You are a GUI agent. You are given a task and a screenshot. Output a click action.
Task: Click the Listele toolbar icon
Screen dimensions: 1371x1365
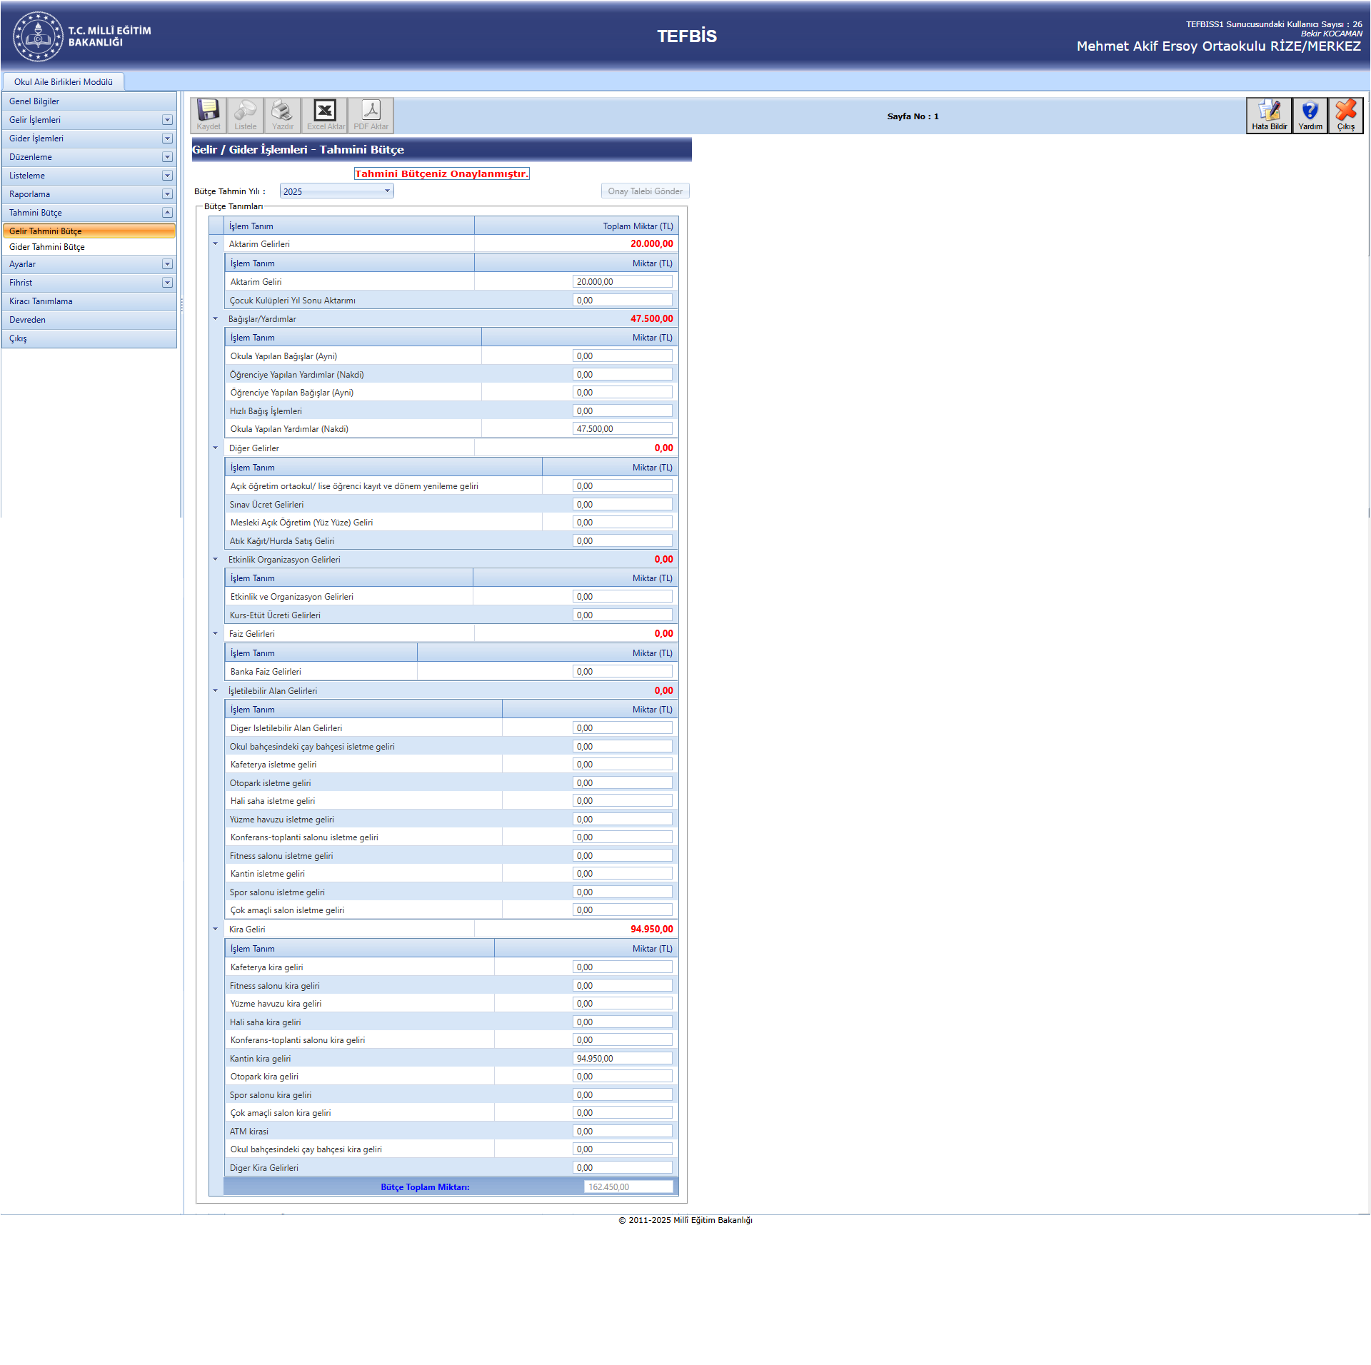tap(245, 115)
